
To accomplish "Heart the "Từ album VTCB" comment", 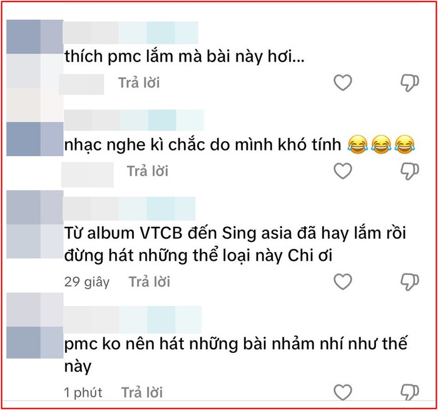I will pyautogui.click(x=343, y=281).
